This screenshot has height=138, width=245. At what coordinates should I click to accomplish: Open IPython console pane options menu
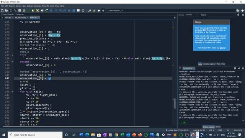[243, 68]
